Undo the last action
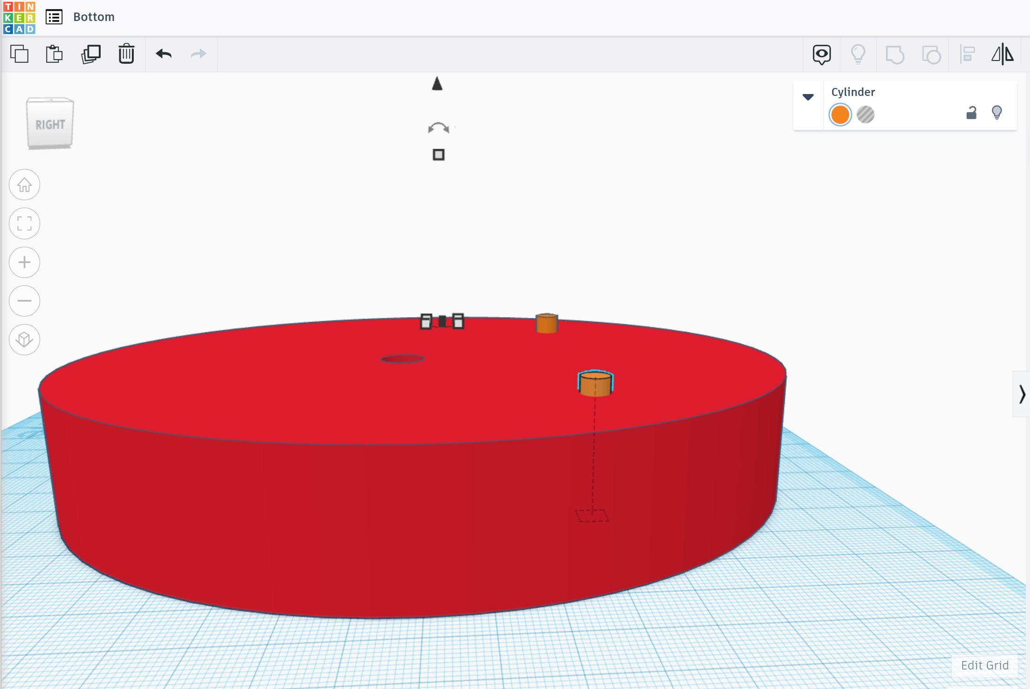This screenshot has height=689, width=1030. (164, 54)
